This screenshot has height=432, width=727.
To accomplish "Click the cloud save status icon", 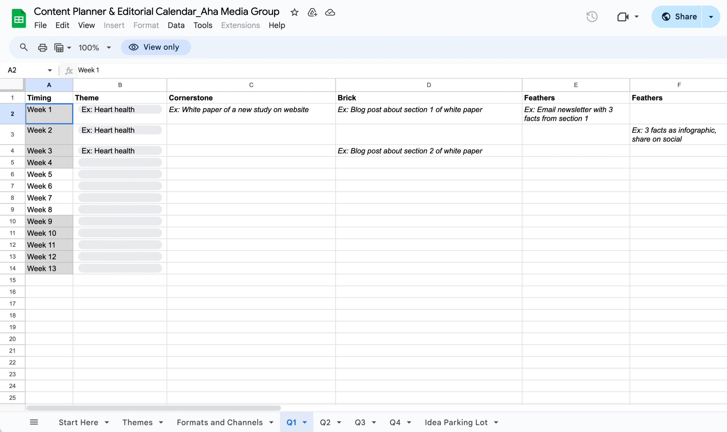I will (x=330, y=11).
